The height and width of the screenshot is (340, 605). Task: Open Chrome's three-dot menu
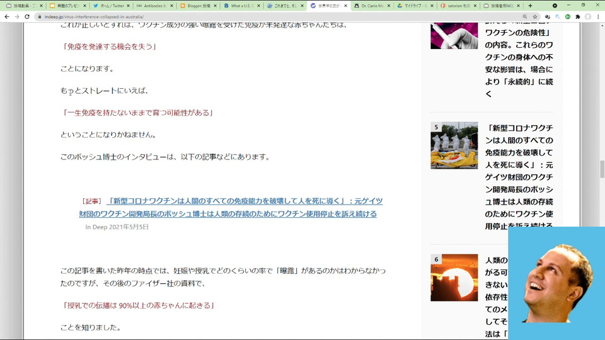point(599,16)
